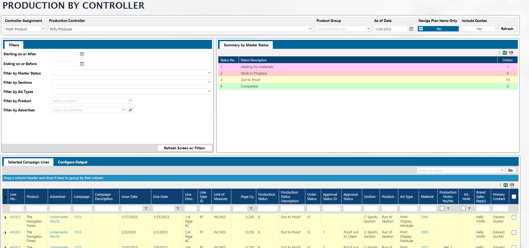The image size is (529, 248).
Task: Open the Filter by Master Status dropdown
Action: click(x=209, y=73)
